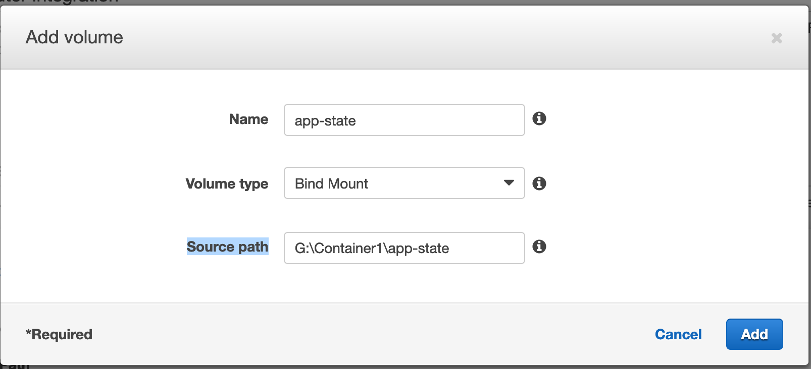The height and width of the screenshot is (369, 811).
Task: Open the Bind Mount volume type selector
Action: click(404, 183)
